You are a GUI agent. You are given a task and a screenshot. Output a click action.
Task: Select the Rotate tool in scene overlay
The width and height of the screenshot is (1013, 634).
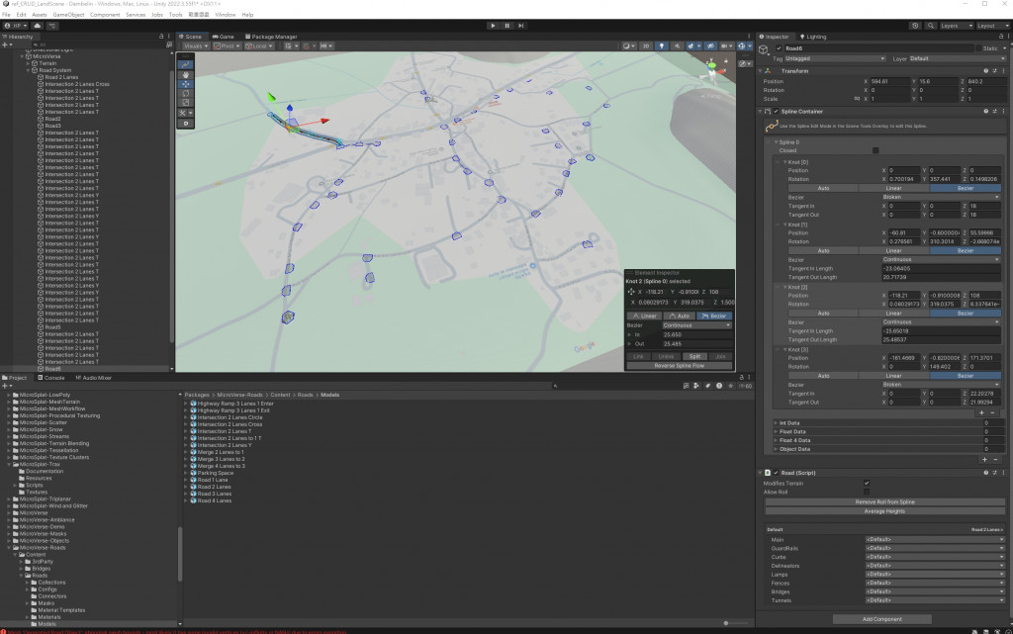click(186, 93)
